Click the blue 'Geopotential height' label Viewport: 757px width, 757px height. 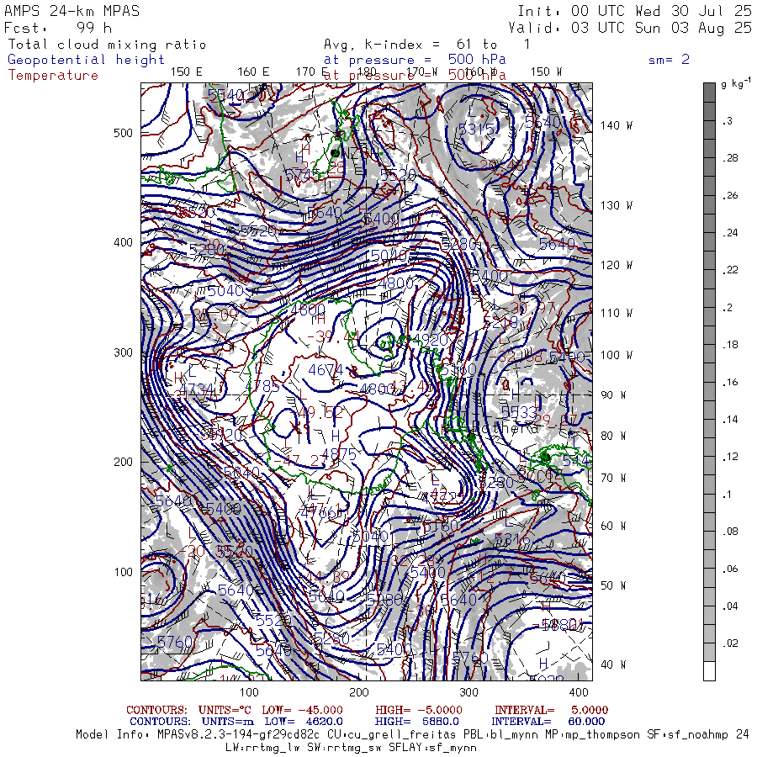coord(86,60)
